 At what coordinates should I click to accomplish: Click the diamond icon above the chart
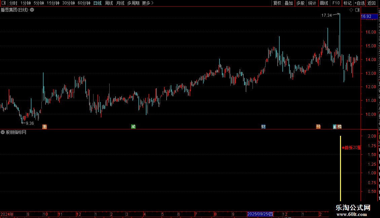pos(351,10)
